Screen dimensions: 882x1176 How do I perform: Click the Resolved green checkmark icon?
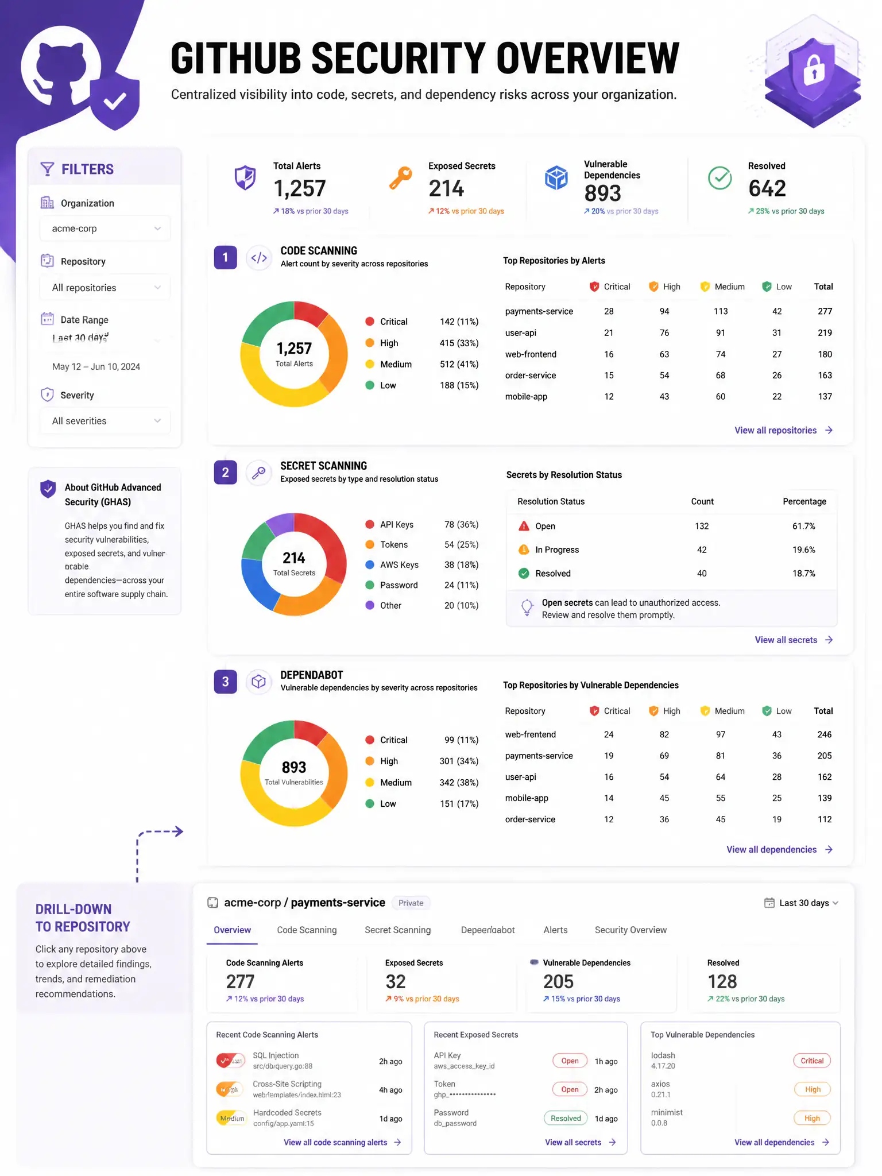point(719,178)
